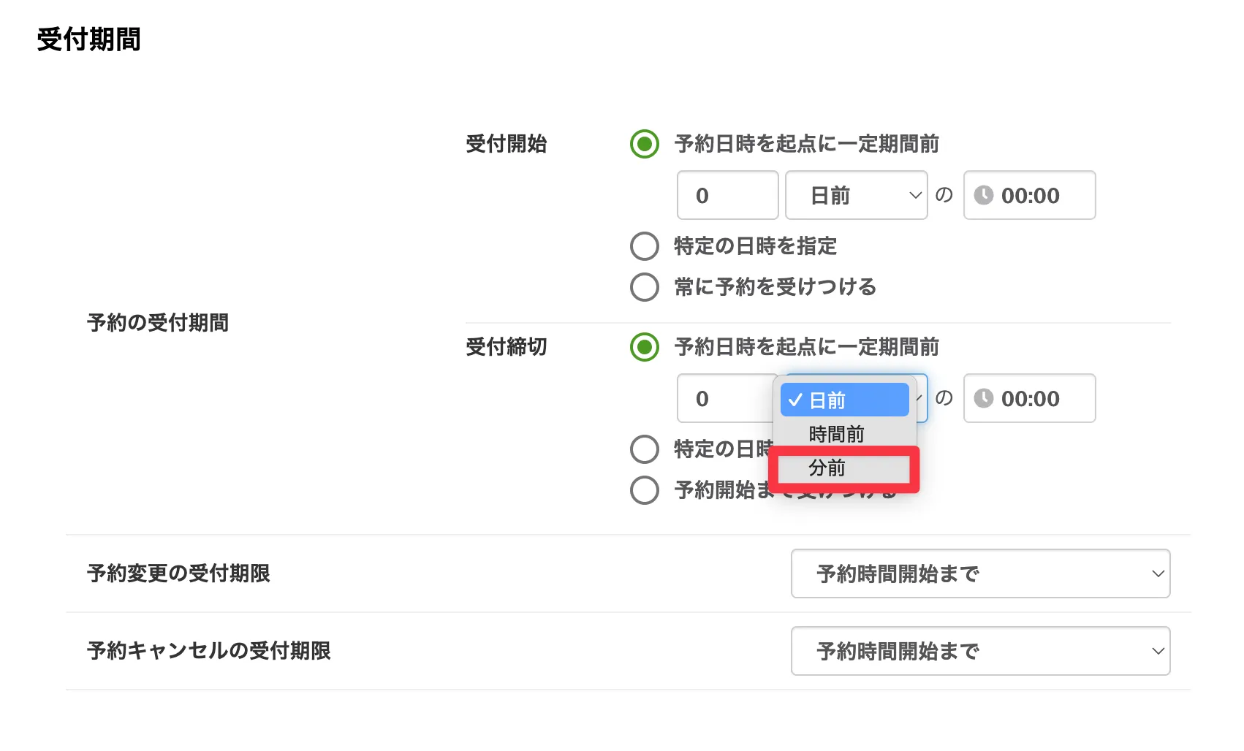Viewport: 1244px width, 751px height.
Task: Select the 予約開始まで受けつける radio button
Action: [644, 490]
